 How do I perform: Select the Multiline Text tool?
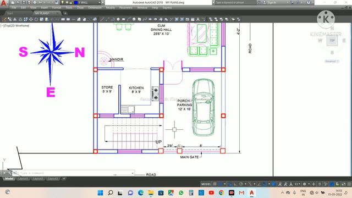coord(198,20)
